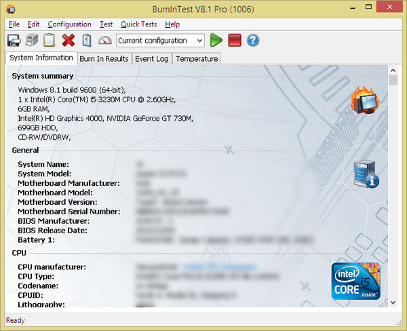This screenshot has width=407, height=331.
Task: Click the scrollbar down arrow
Action: pyautogui.click(x=393, y=303)
